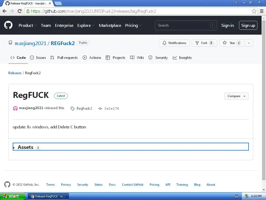Click the browser forward arrow
The width and height of the screenshot is (266, 200).
tap(12, 11)
